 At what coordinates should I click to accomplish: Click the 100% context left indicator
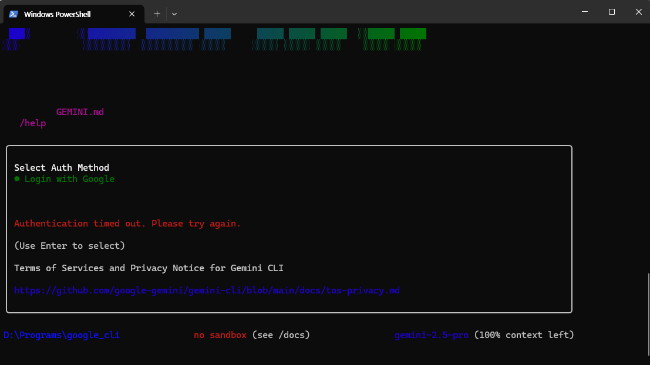[x=524, y=334]
